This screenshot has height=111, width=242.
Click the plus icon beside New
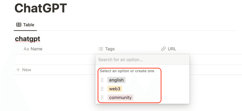coord(18,70)
